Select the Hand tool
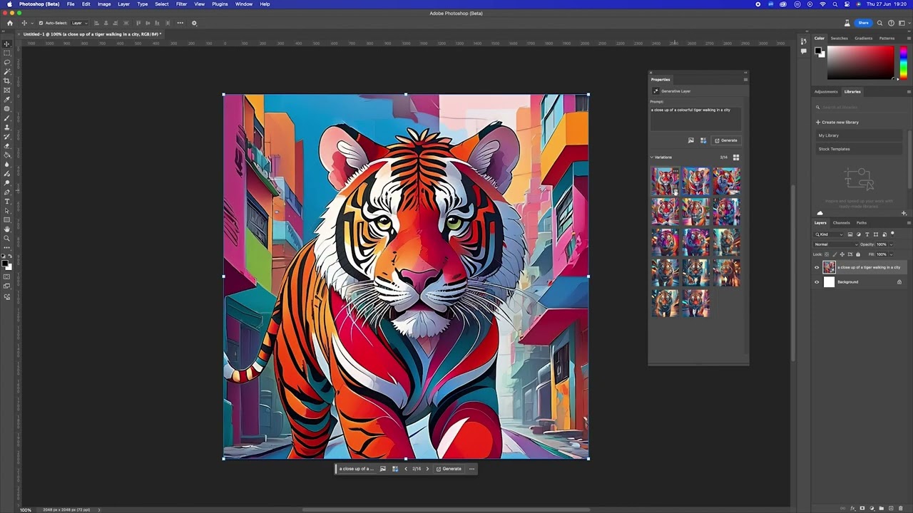 [x=7, y=229]
